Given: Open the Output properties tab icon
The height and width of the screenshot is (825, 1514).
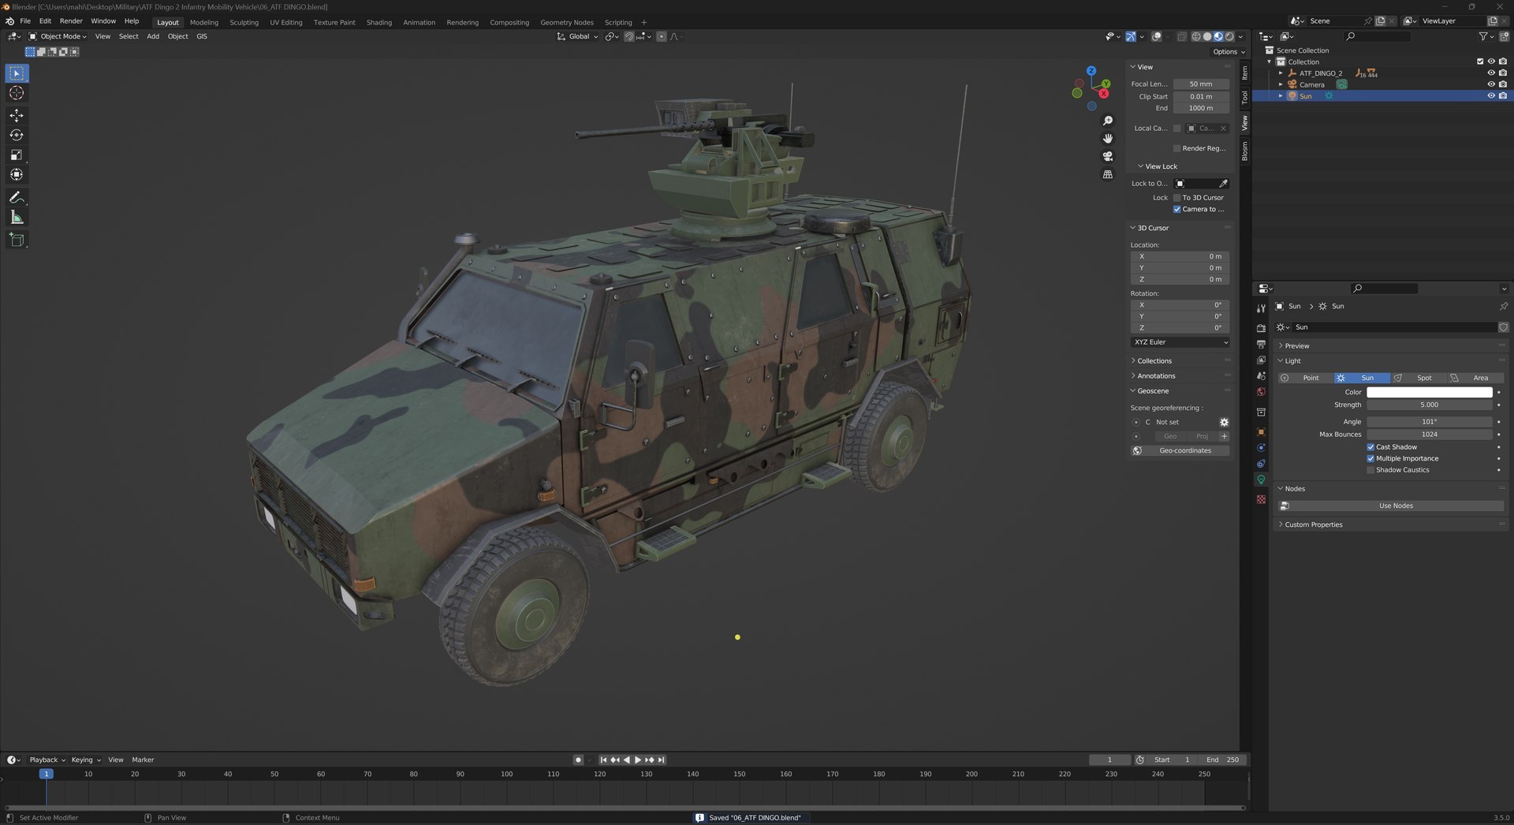Looking at the screenshot, I should click(1261, 344).
